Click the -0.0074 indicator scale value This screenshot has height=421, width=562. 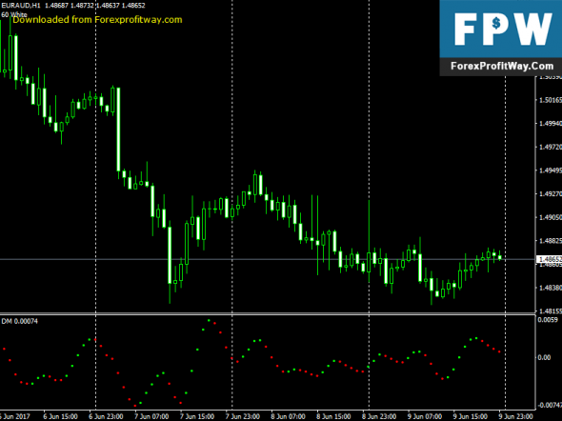[x=550, y=405]
